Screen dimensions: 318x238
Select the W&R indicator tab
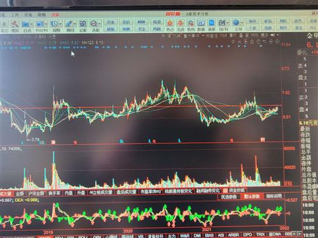(184, 235)
